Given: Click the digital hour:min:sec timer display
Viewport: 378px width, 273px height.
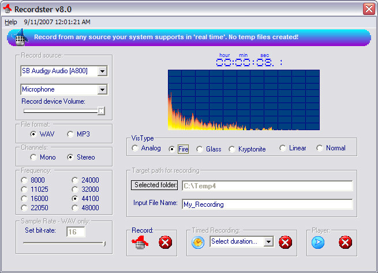Looking at the screenshot, I should coord(249,63).
